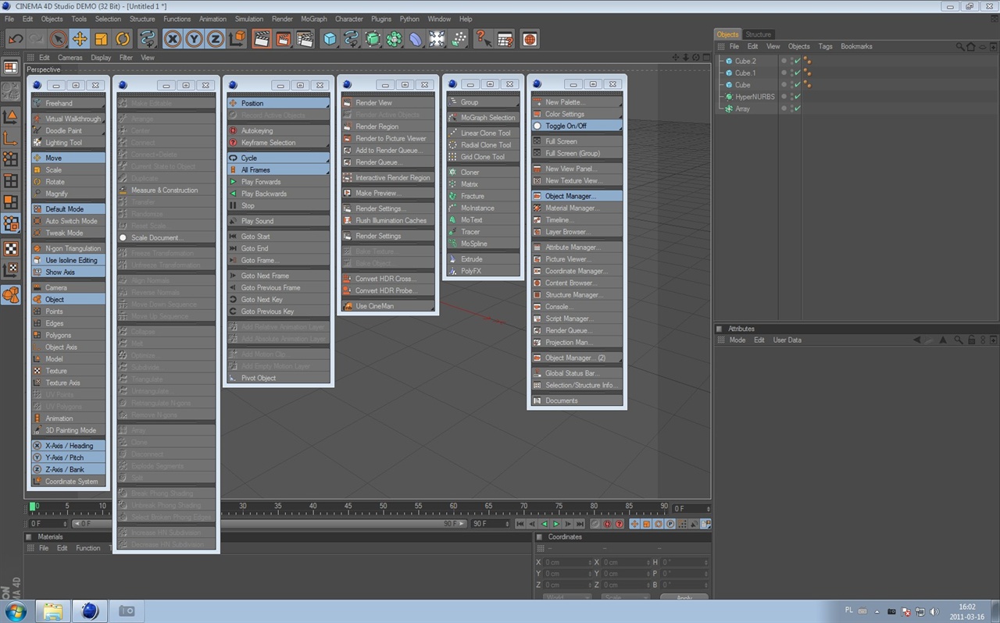Viewport: 1000px width, 623px height.
Task: Click MoText in the MoGraph palette
Action: pos(484,220)
